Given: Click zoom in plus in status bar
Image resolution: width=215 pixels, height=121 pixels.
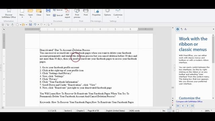Looking at the screenshot, I should click(x=202, y=111).
